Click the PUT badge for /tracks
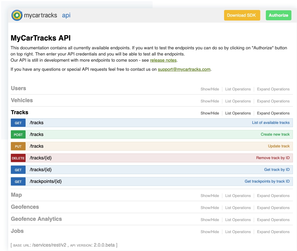The width and height of the screenshot is (297, 251). (18, 146)
